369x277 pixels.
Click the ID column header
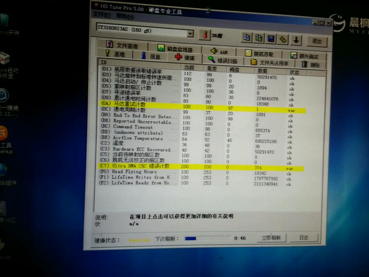[140, 63]
